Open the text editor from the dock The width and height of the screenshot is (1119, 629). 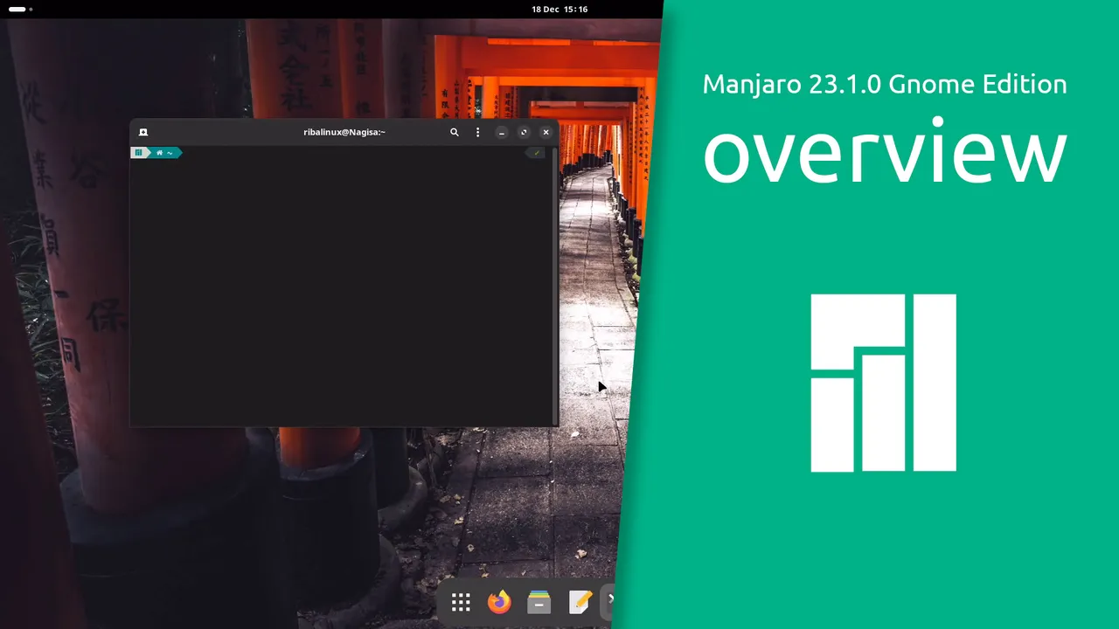580,602
